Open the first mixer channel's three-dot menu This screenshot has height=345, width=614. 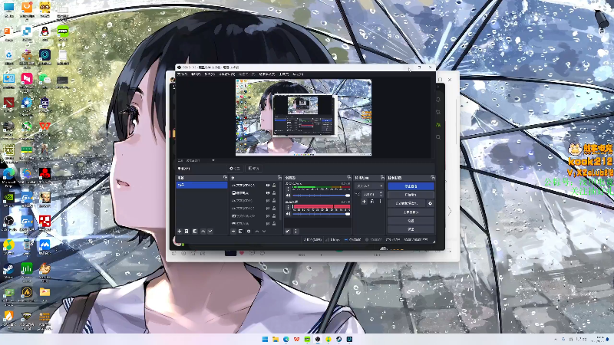click(x=289, y=189)
